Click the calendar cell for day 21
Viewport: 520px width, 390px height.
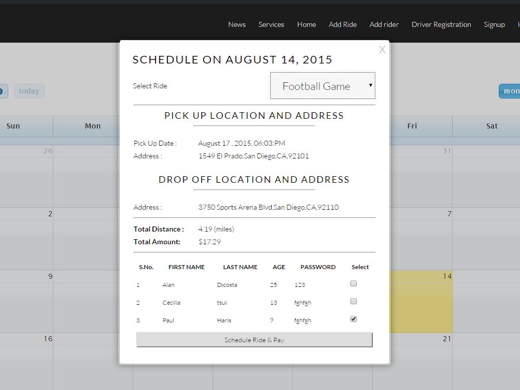[x=420, y=361]
